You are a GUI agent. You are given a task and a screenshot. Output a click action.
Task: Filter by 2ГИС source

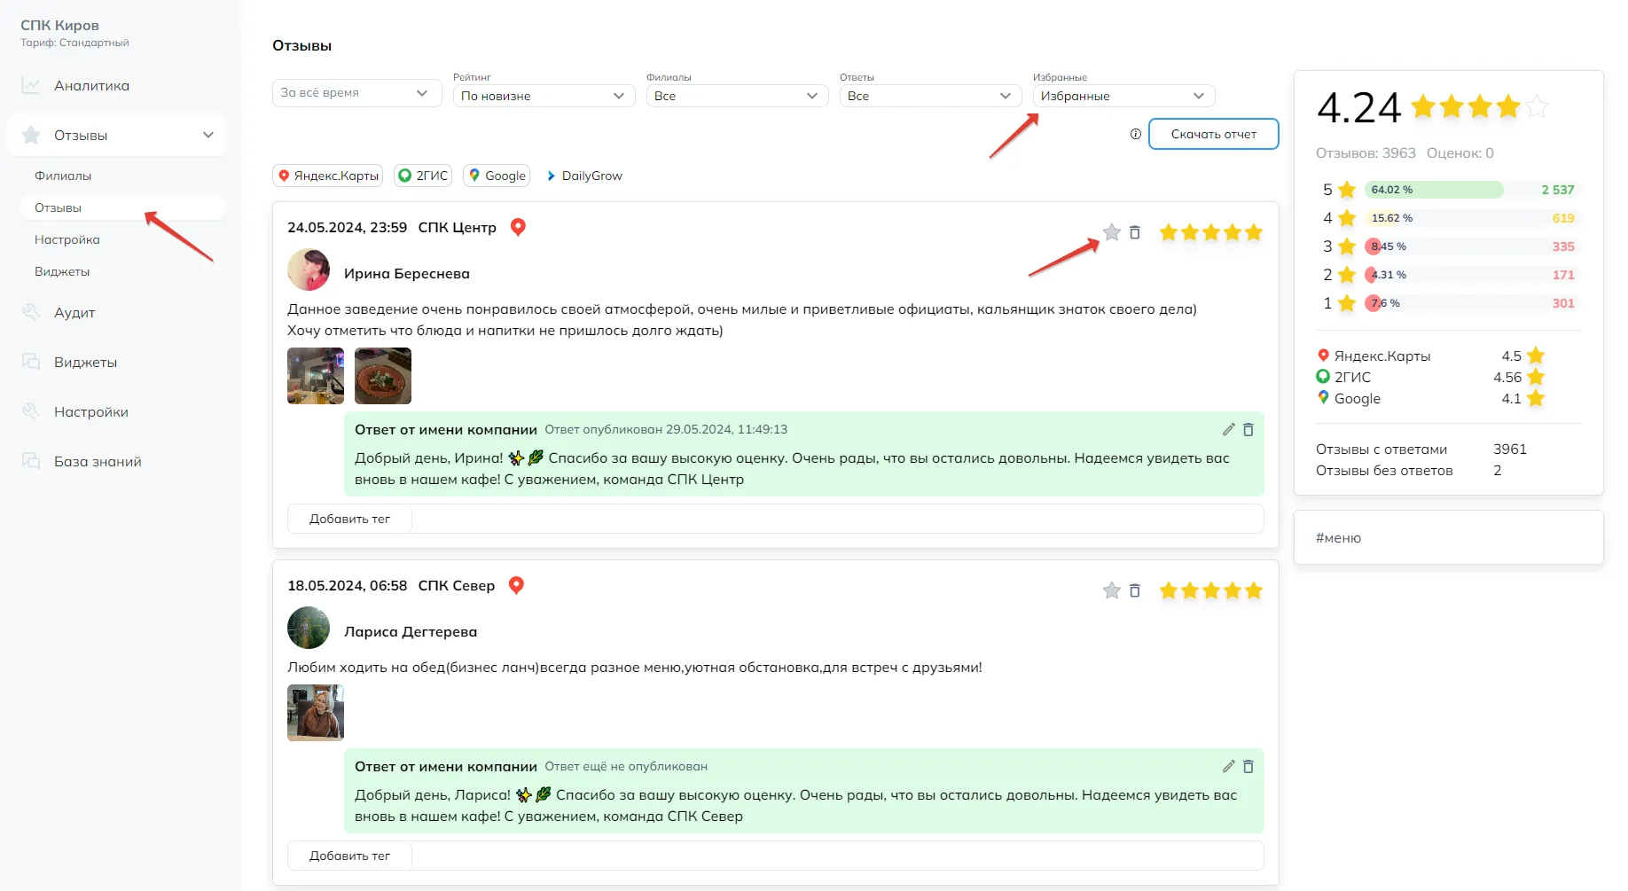point(423,176)
